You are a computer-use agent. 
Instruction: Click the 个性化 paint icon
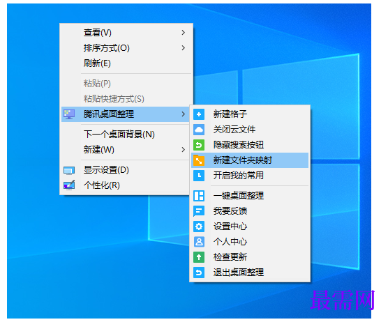coord(69,185)
